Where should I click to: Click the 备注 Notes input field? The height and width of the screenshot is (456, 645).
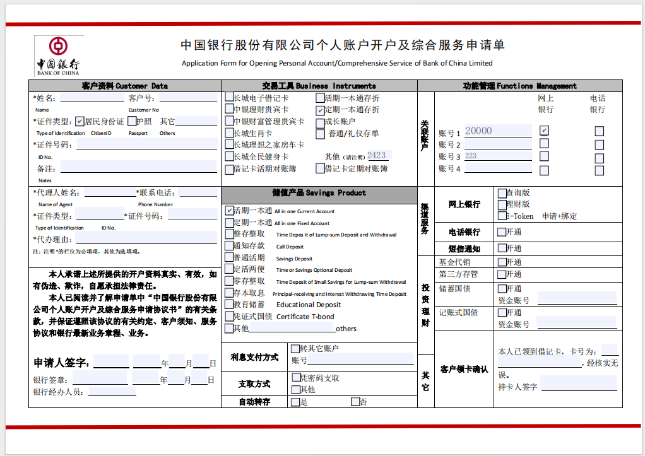click(x=139, y=167)
